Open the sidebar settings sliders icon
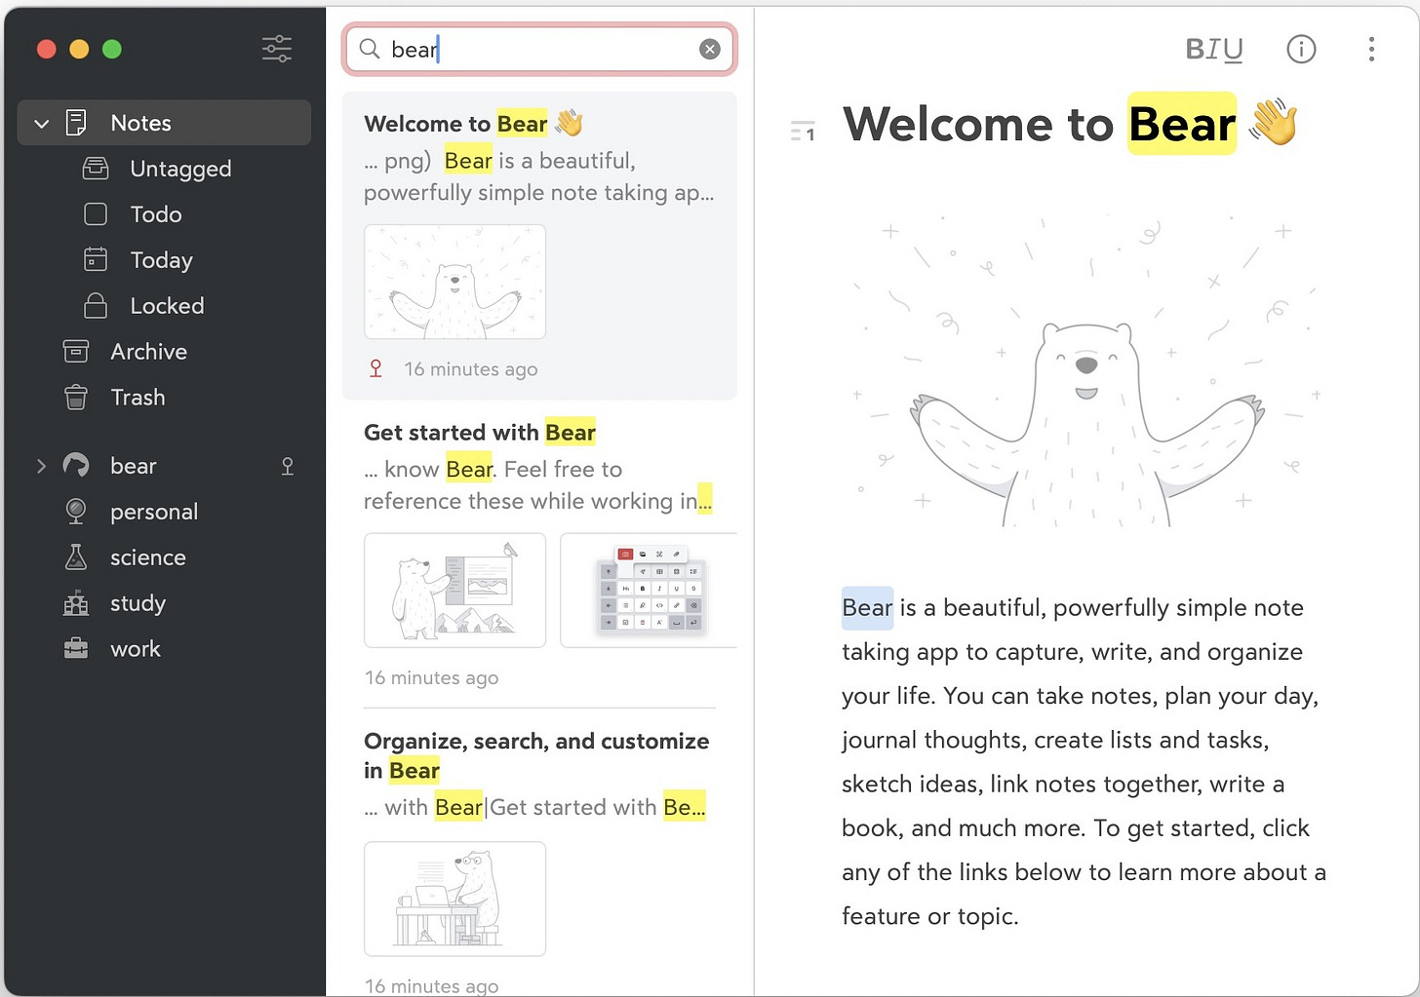The height and width of the screenshot is (997, 1420). [x=277, y=49]
